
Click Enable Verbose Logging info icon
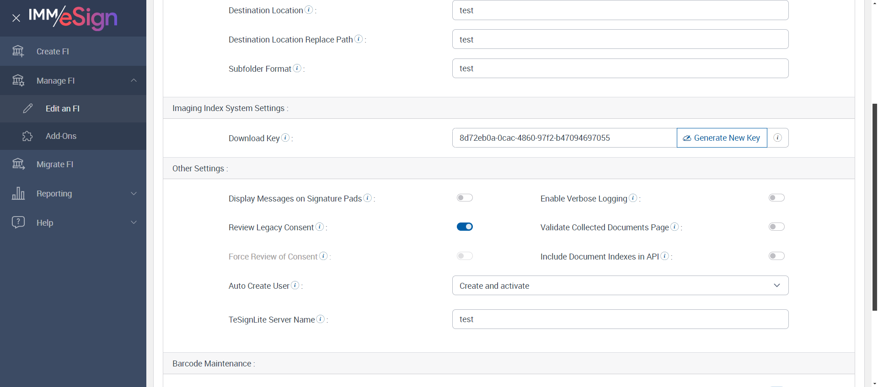click(633, 198)
